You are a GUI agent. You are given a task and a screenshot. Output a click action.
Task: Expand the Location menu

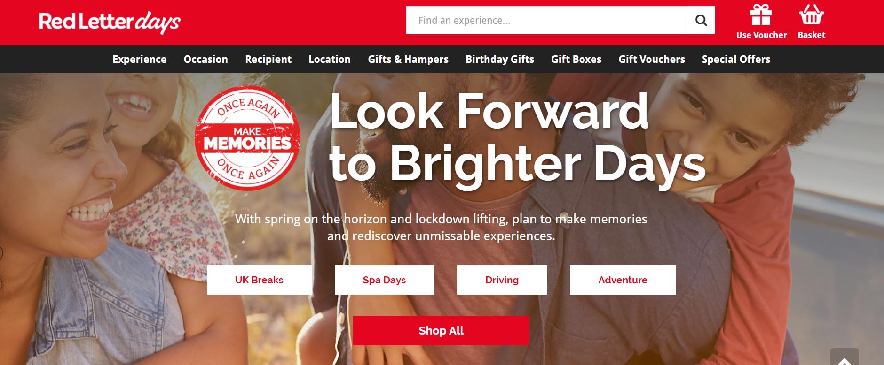pyautogui.click(x=330, y=59)
